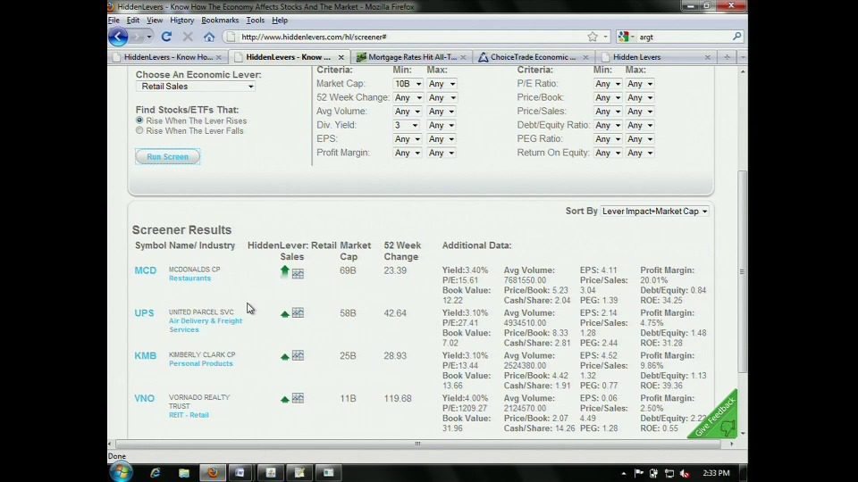Image resolution: width=858 pixels, height=482 pixels.
Task: Open Windows Explorer folder in taskbar
Action: (x=184, y=473)
